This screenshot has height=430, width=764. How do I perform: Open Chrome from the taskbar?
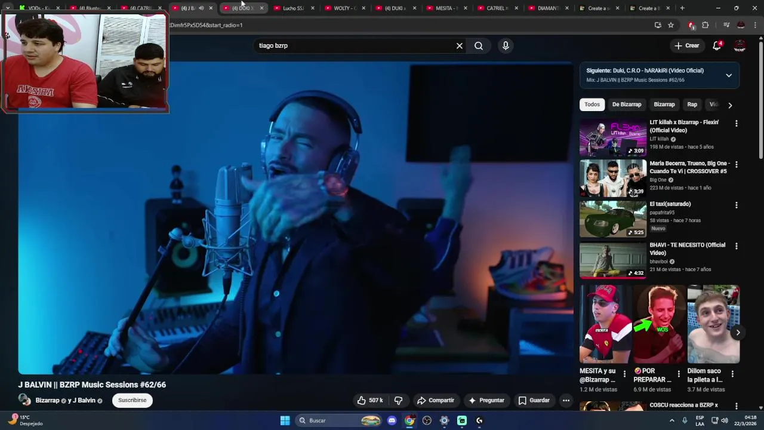[409, 420]
